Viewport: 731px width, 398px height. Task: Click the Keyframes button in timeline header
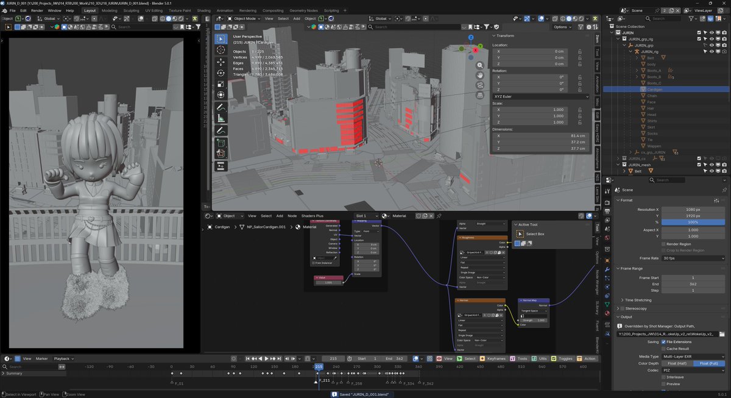pos(494,358)
